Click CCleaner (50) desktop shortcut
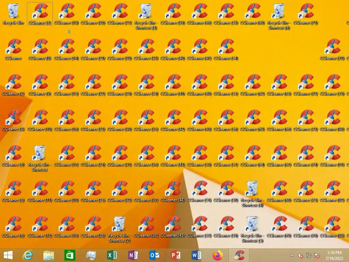349x262 pixels. pos(199,156)
